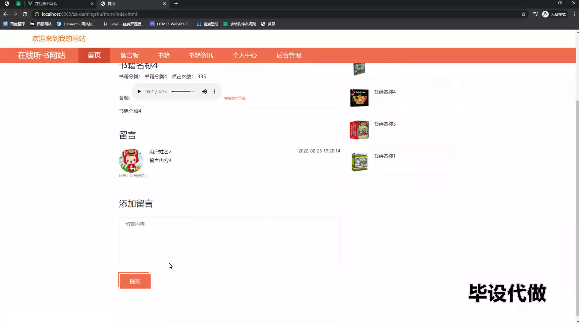Open 后台管理 navigation item

(289, 55)
